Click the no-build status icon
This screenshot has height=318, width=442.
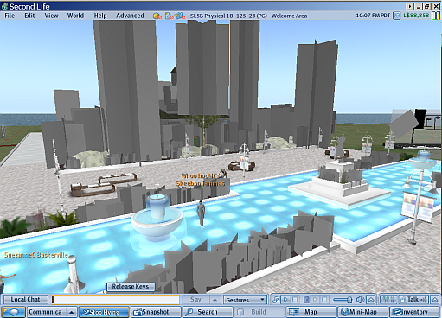click(157, 16)
